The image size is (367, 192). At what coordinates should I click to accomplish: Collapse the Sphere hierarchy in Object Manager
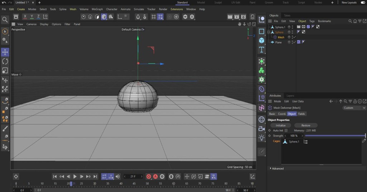pyautogui.click(x=269, y=32)
